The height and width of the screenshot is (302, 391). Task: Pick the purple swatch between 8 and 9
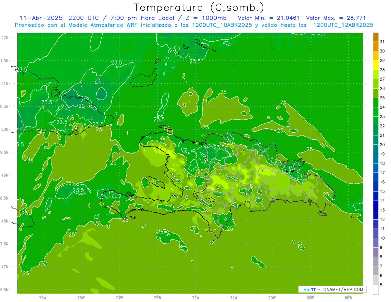click(376, 252)
